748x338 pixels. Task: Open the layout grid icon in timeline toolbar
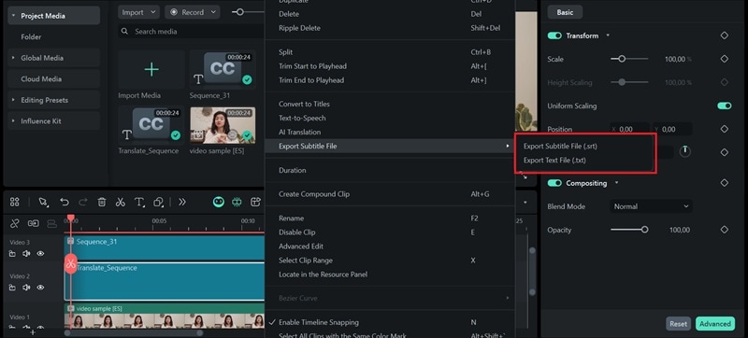(x=14, y=202)
